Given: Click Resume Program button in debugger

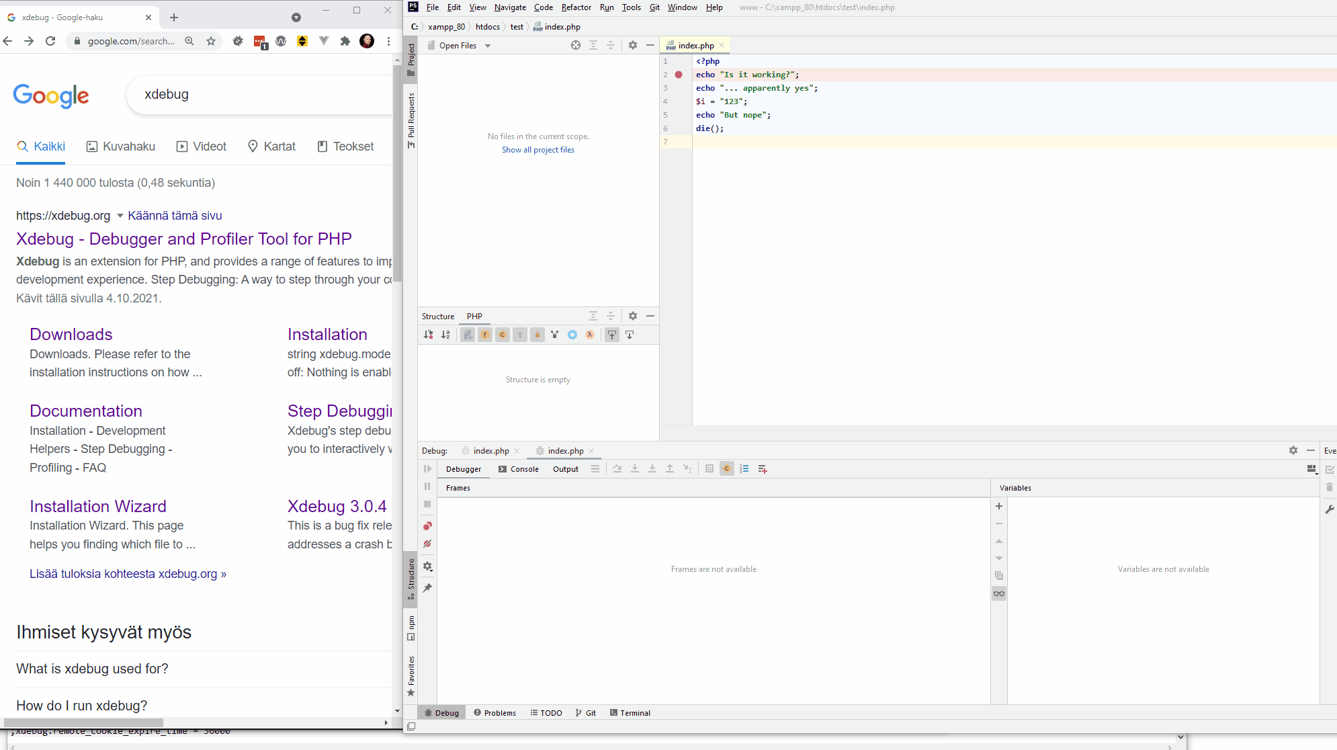Looking at the screenshot, I should 427,469.
